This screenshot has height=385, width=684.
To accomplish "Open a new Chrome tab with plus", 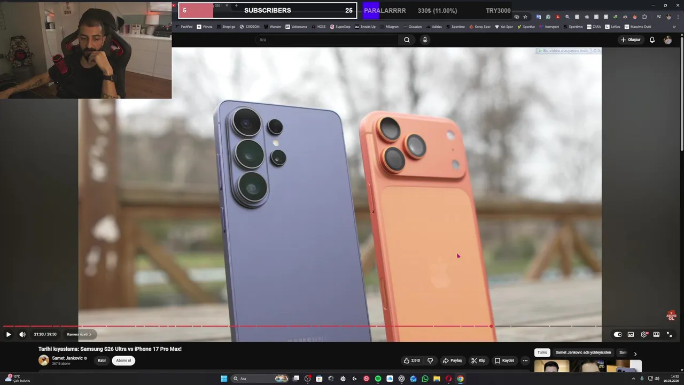I will coord(236,5).
